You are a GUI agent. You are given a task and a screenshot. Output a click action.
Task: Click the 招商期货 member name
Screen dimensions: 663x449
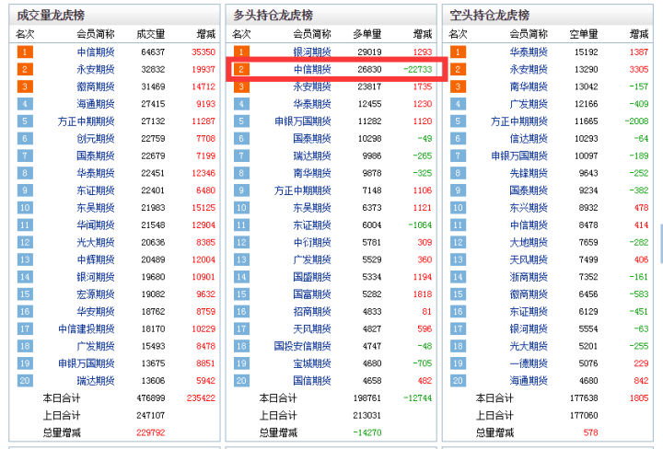pyautogui.click(x=312, y=311)
